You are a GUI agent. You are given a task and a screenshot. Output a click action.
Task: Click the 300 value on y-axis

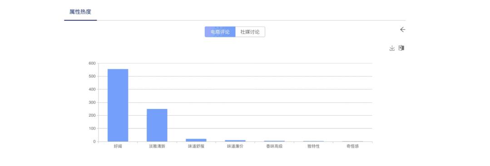(x=92, y=103)
